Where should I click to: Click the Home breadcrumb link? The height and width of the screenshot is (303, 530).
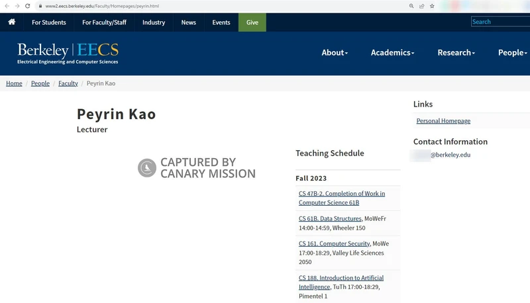pos(14,83)
